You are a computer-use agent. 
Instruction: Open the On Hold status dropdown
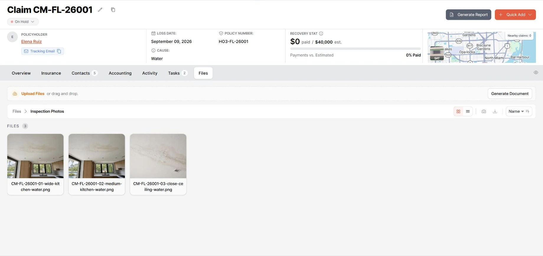click(23, 22)
